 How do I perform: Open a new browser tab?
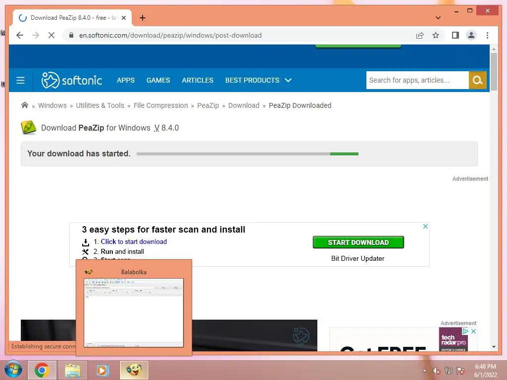(143, 18)
